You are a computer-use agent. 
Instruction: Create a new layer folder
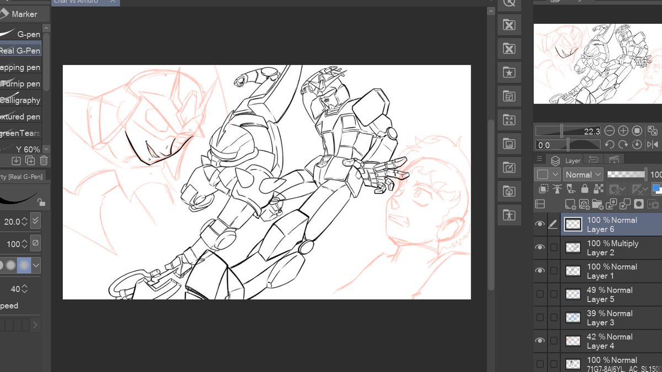point(598,204)
